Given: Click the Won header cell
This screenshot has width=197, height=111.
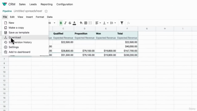Looking at the screenshot, I should 106,34.
